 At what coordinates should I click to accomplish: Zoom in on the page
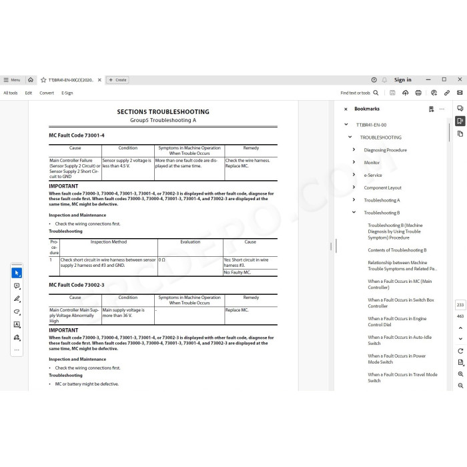coord(460,374)
